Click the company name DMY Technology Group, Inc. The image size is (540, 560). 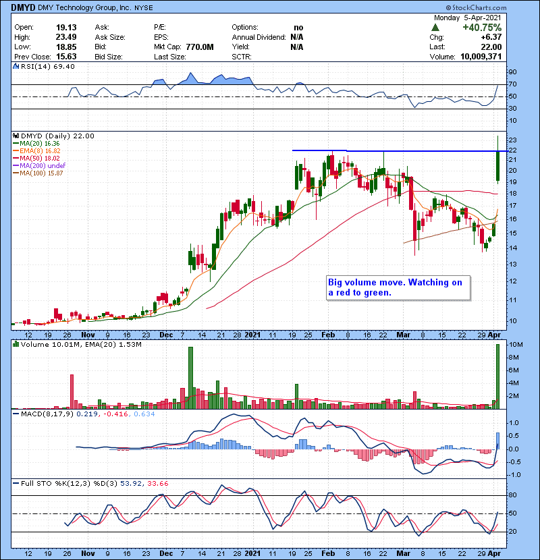click(x=84, y=7)
